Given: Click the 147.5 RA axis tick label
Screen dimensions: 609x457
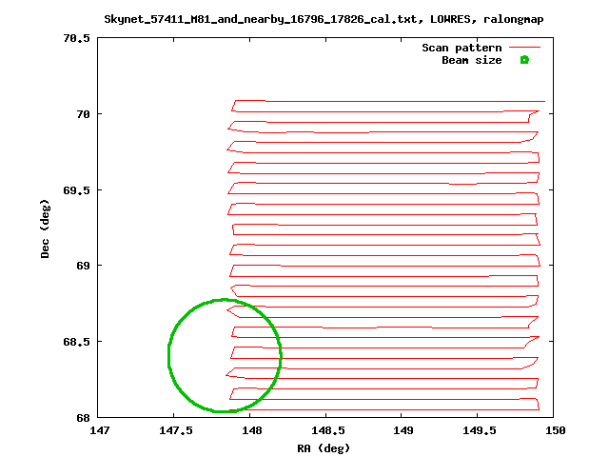Looking at the screenshot, I should (175, 430).
